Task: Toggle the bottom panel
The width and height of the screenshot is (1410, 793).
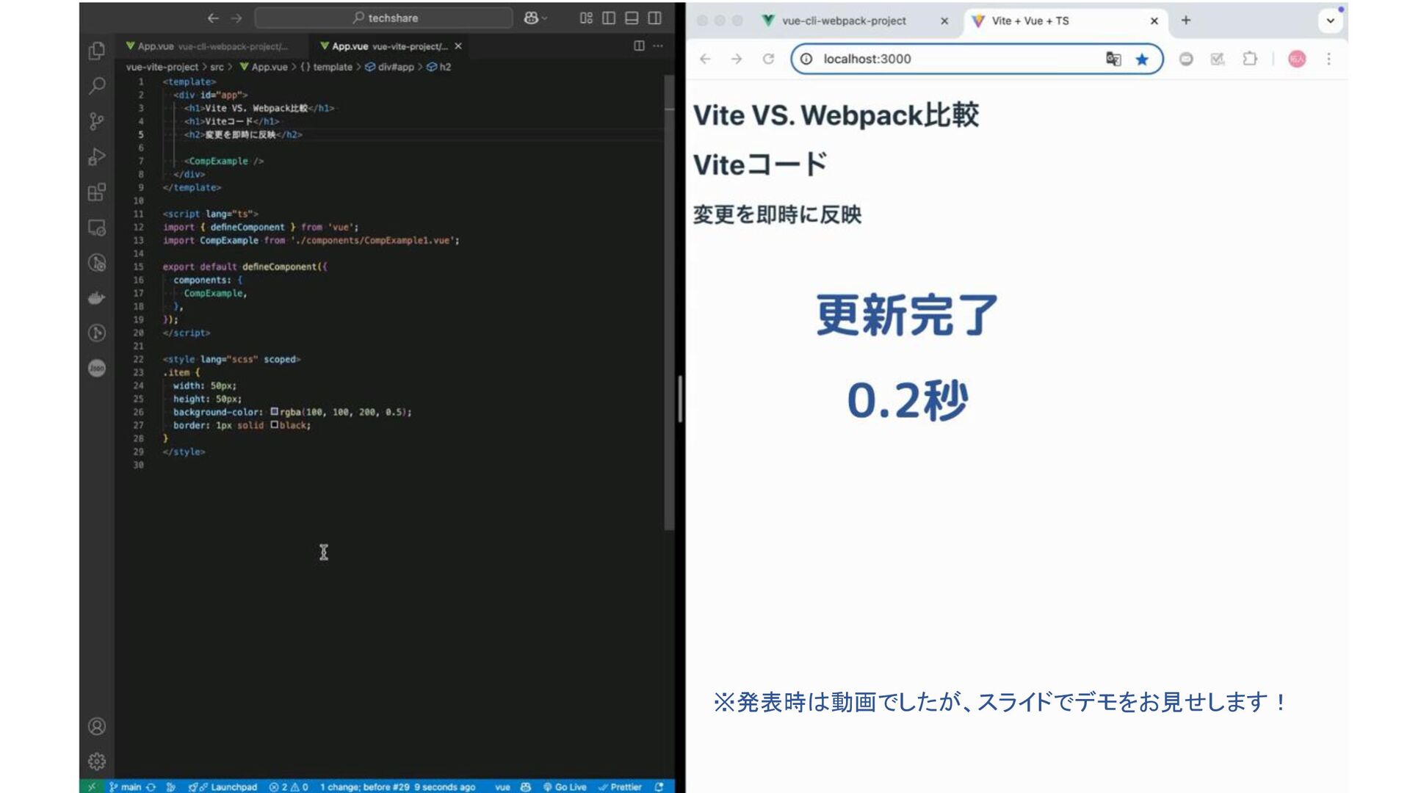Action: pyautogui.click(x=632, y=18)
